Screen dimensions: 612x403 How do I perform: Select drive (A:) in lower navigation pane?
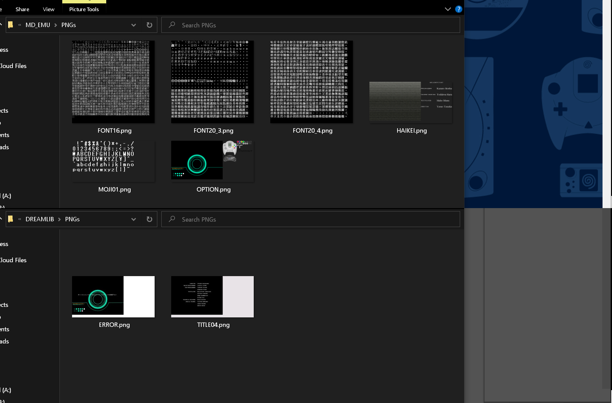click(6, 390)
